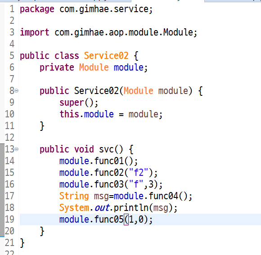Click 'println' method call
Screen dimensions: 261x255
point(131,208)
